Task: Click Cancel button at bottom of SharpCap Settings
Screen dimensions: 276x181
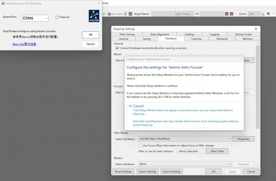Action: tap(251, 171)
